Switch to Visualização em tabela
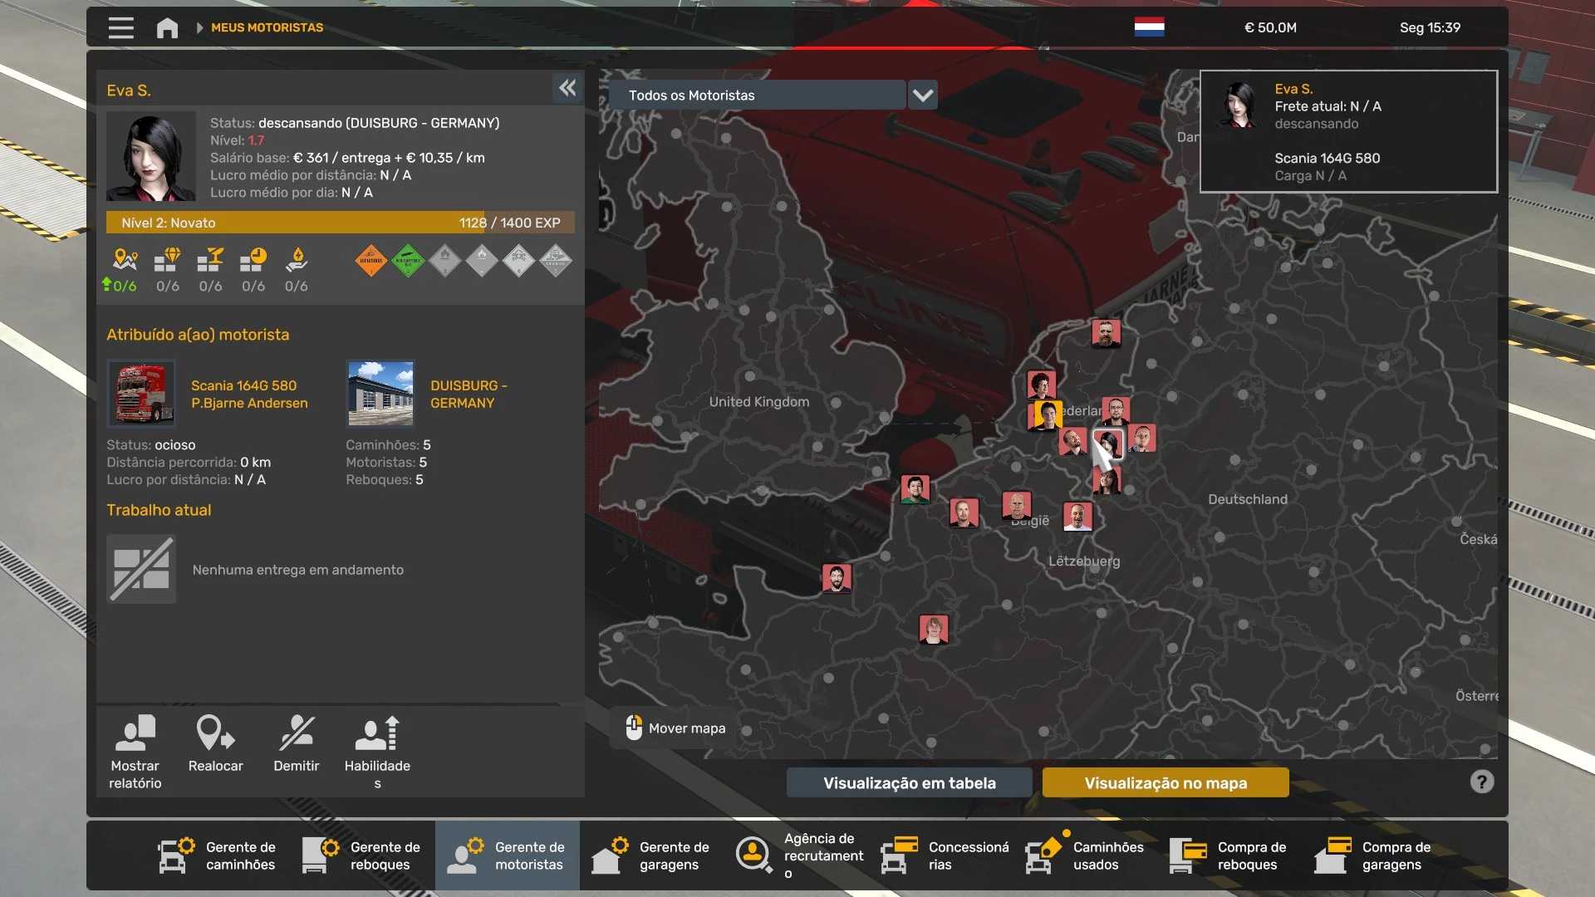 909,782
